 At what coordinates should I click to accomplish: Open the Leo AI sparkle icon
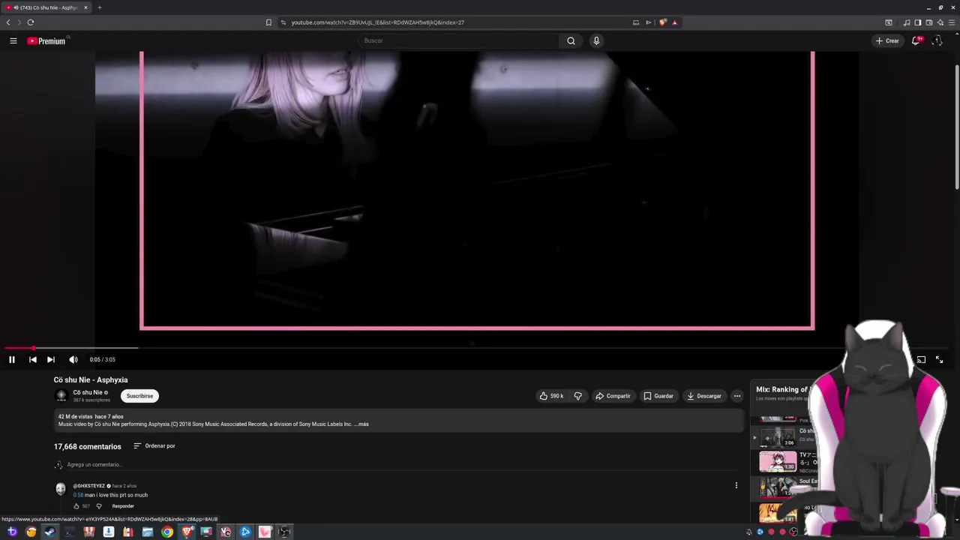pos(940,22)
